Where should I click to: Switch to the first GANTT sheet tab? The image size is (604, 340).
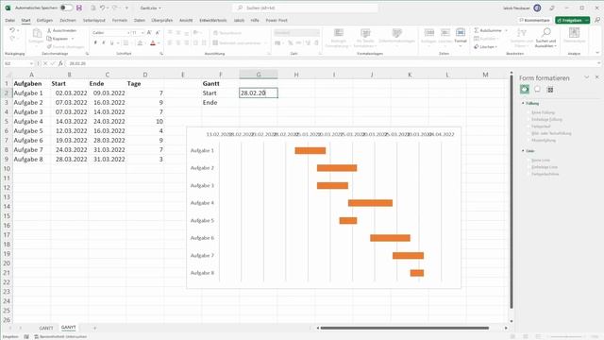(46, 328)
